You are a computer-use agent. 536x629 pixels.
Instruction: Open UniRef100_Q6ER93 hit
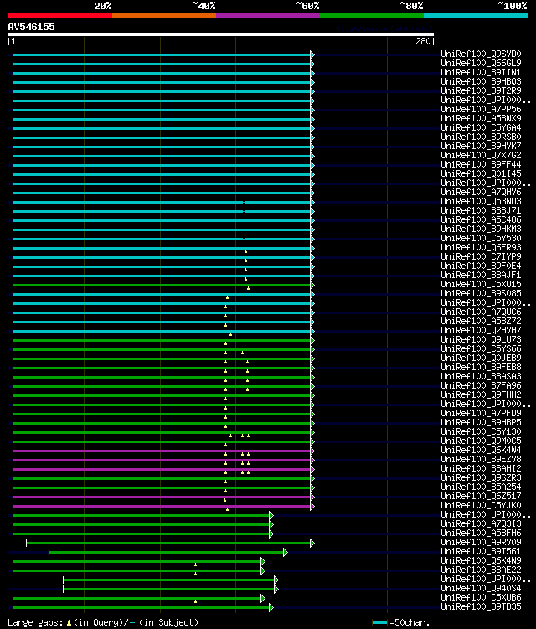pos(481,248)
